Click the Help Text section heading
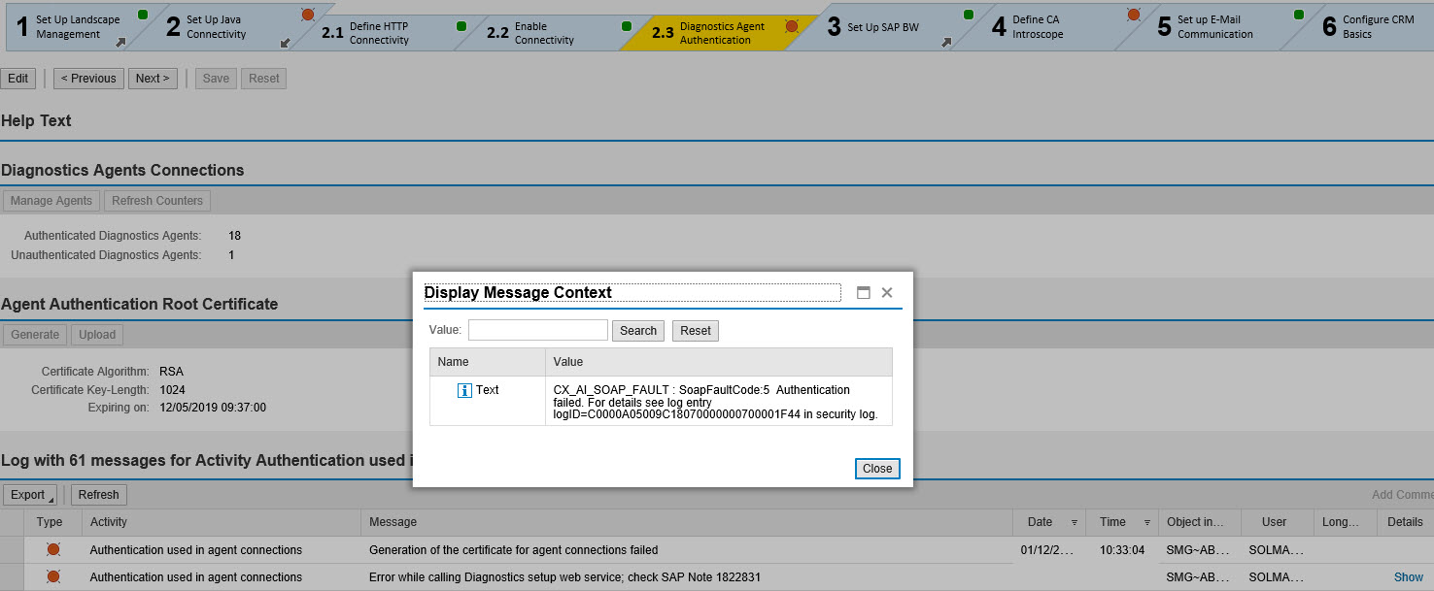Image resolution: width=1434 pixels, height=591 pixels. [37, 121]
